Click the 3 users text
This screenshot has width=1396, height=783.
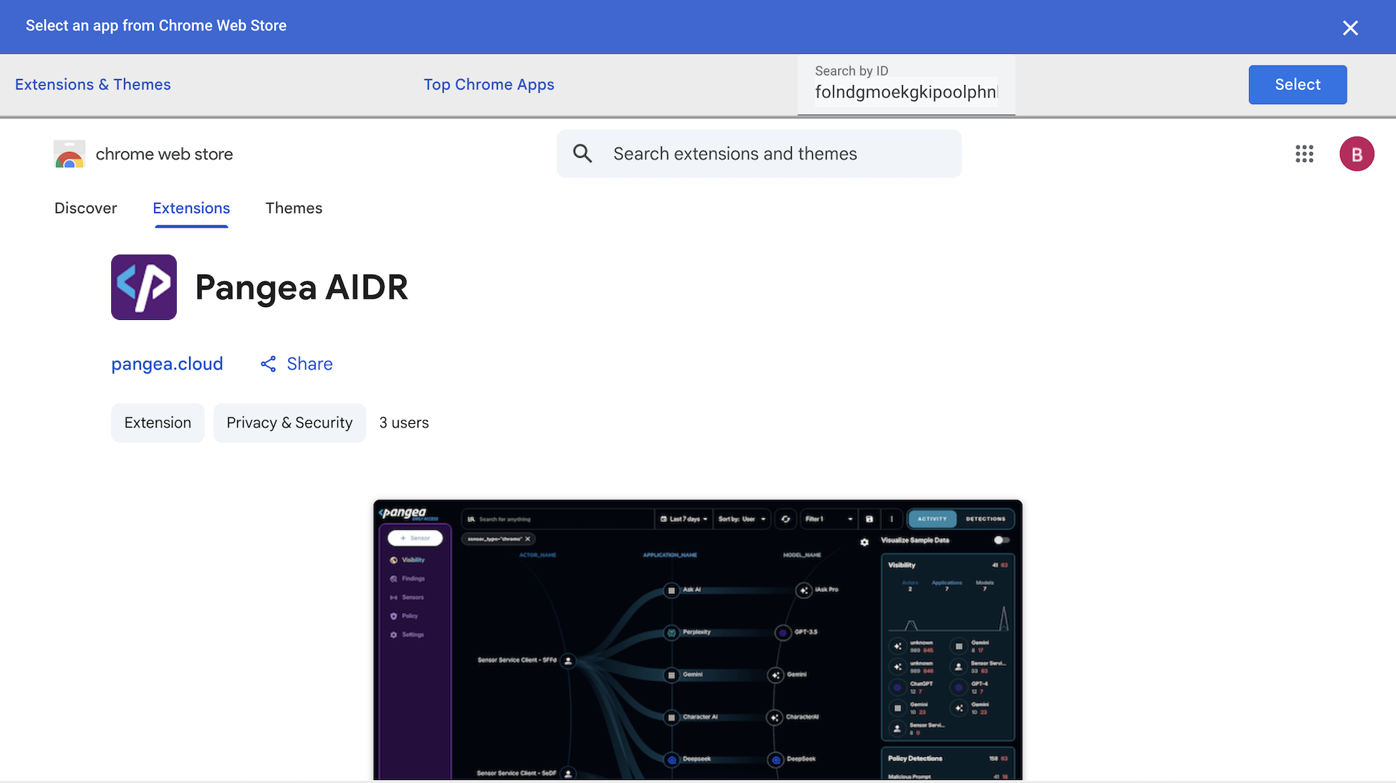click(x=404, y=422)
